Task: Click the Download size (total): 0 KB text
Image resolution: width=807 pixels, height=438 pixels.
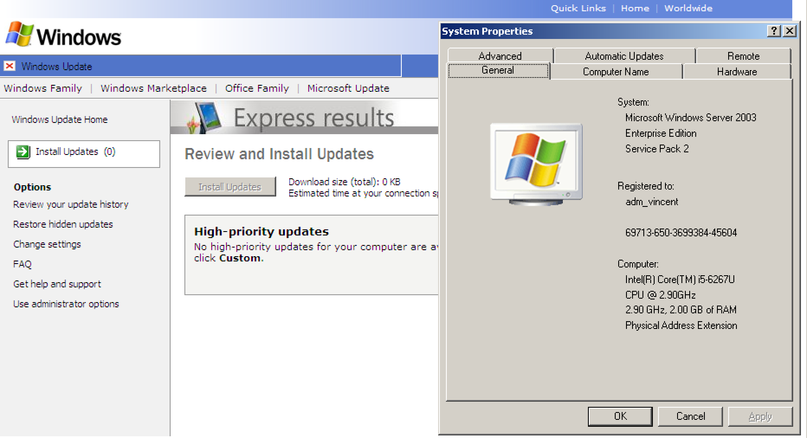Action: click(x=345, y=182)
